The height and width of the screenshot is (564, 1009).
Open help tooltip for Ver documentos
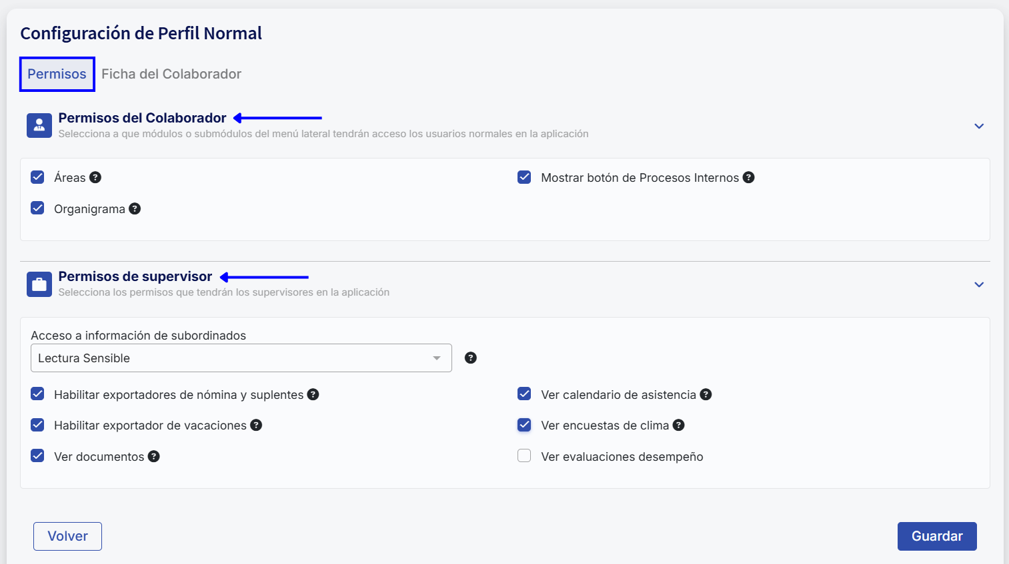[153, 456]
